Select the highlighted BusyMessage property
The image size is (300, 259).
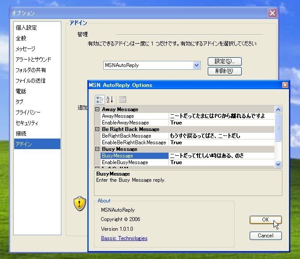(134, 156)
